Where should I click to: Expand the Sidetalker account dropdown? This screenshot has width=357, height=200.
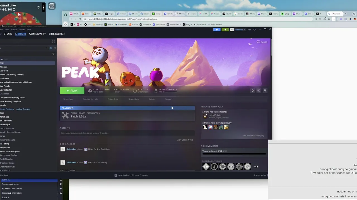point(238,29)
